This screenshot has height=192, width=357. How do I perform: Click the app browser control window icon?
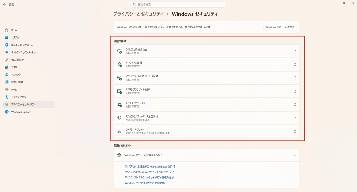[119, 91]
